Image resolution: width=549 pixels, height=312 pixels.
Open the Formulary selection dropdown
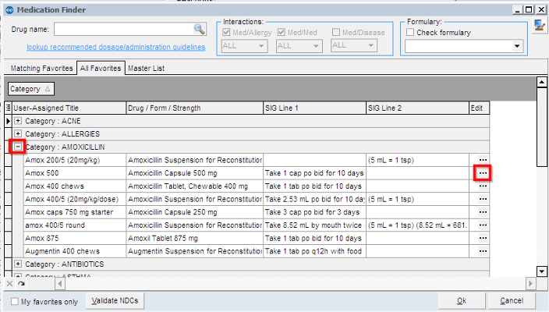pos(464,46)
